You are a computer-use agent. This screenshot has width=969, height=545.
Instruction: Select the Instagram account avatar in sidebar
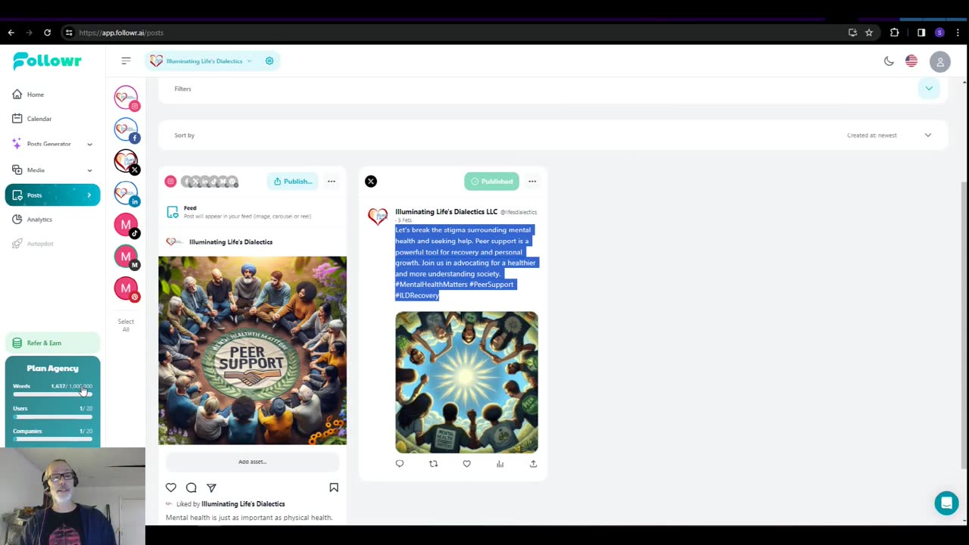tap(126, 98)
